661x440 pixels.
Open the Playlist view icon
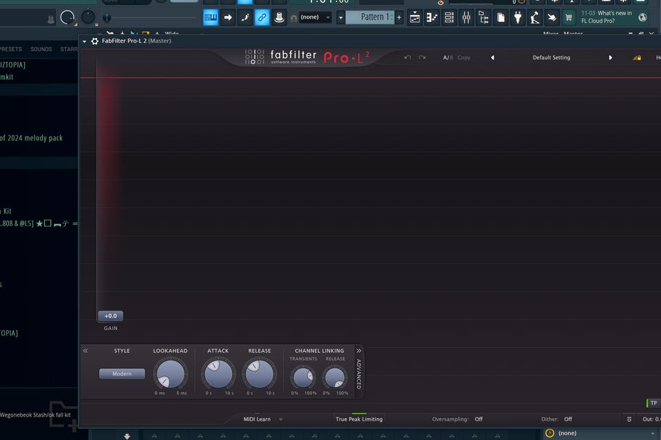(x=415, y=18)
